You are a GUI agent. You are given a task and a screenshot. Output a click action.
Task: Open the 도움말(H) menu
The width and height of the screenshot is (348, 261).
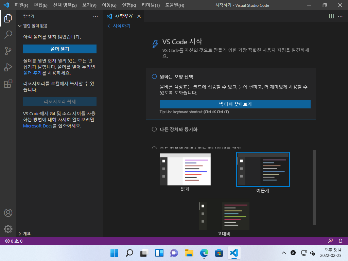[x=175, y=5]
